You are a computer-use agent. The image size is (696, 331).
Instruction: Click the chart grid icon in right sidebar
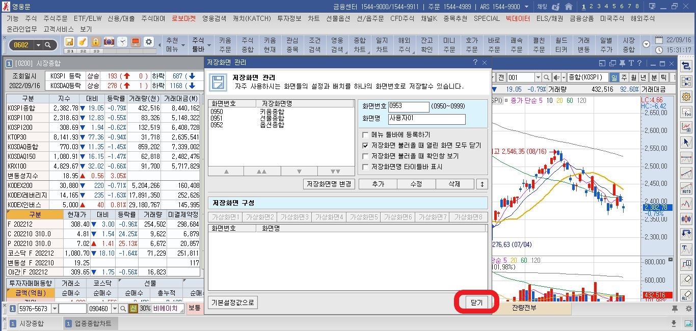click(x=686, y=127)
